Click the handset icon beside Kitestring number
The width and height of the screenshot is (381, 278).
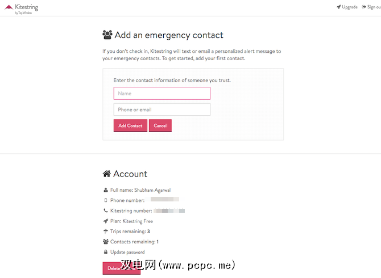click(105, 210)
